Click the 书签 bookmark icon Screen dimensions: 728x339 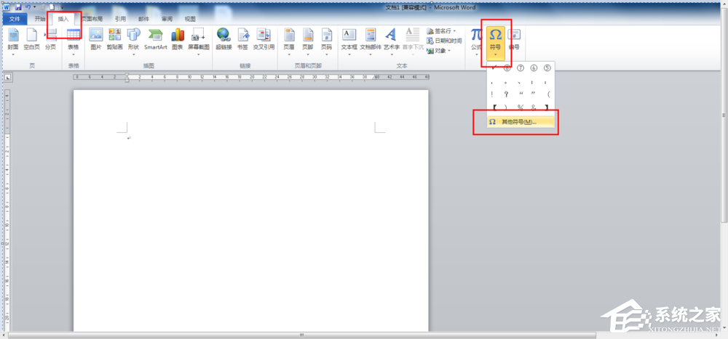tap(242, 39)
